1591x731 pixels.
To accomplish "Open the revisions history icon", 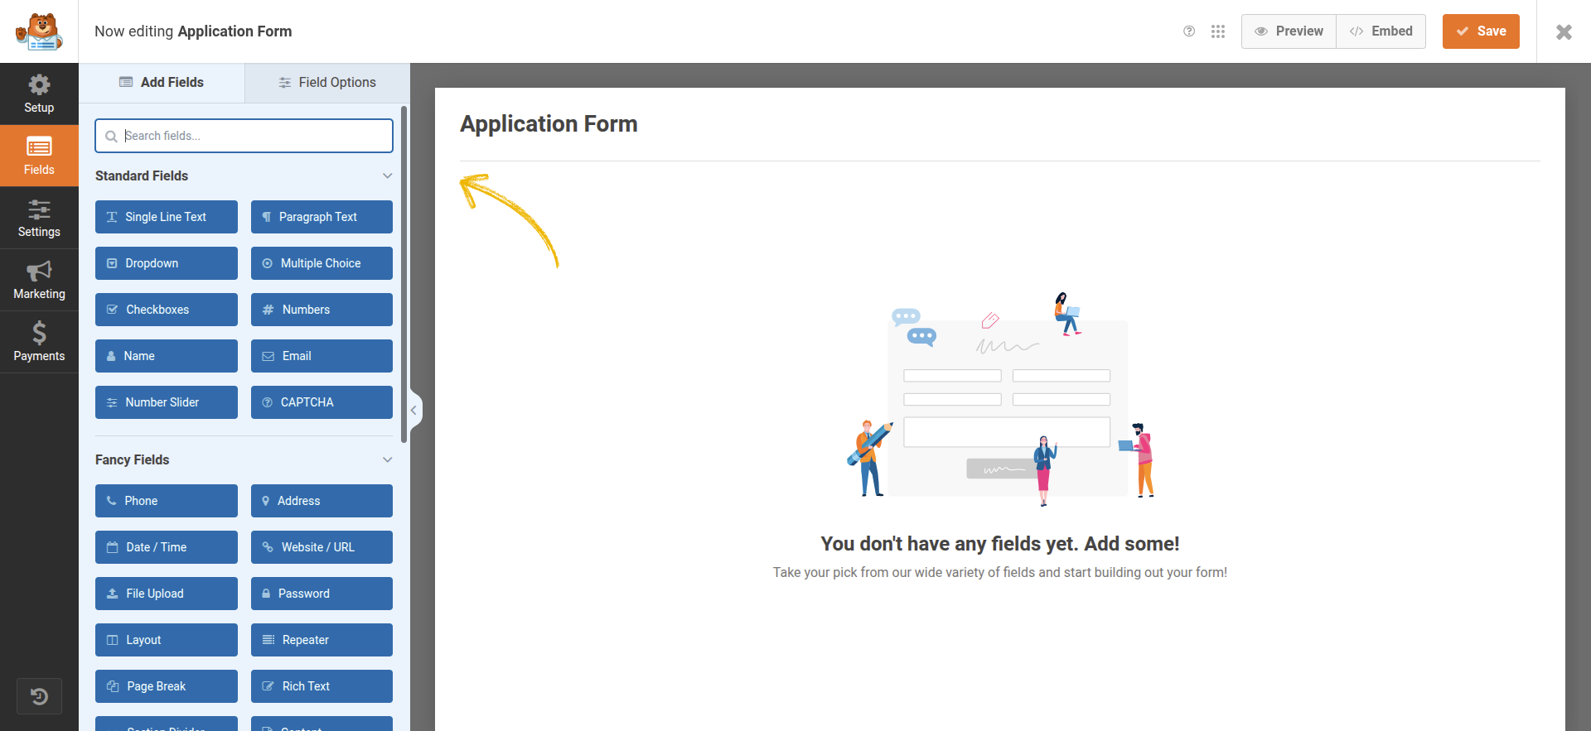I will tap(39, 696).
